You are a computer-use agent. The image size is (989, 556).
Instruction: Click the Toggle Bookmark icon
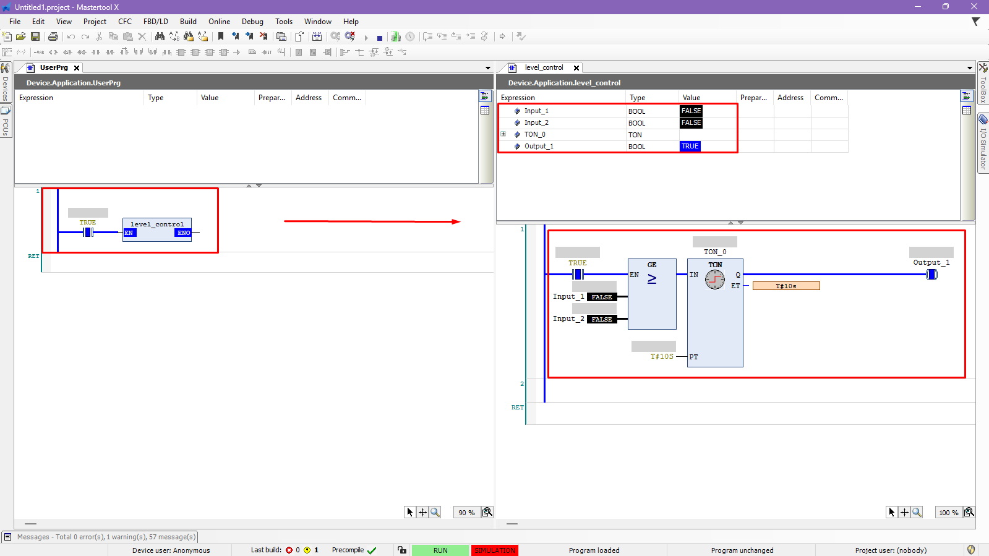click(x=221, y=37)
